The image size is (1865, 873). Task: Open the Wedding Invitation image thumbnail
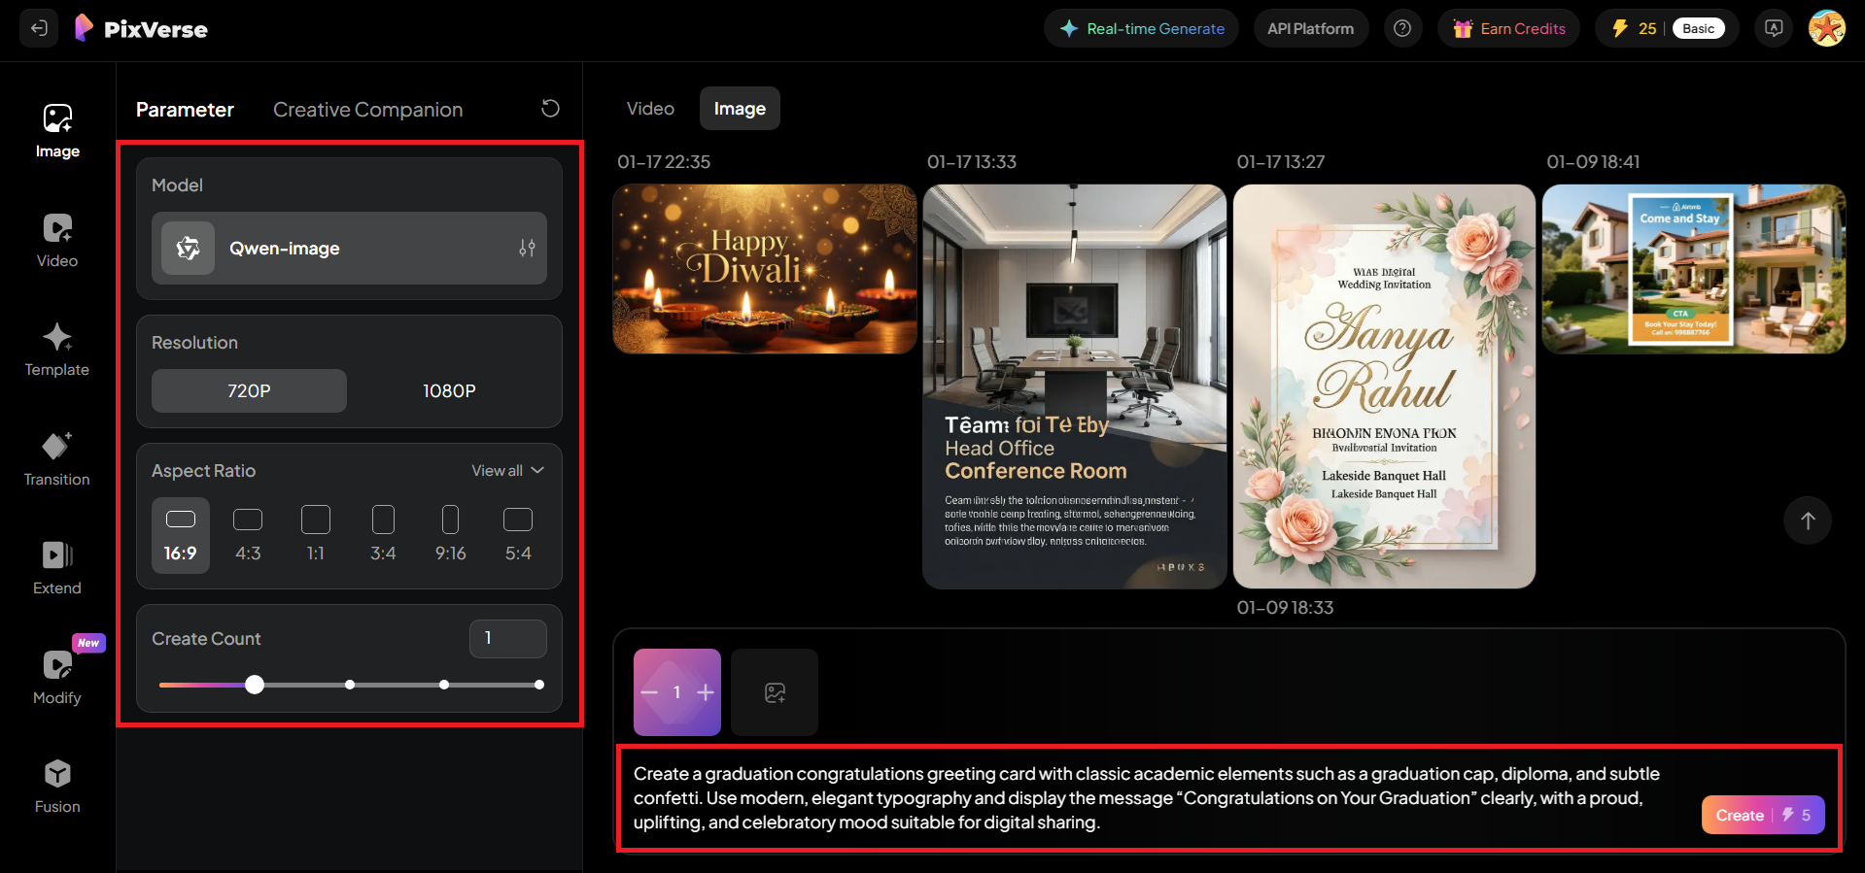click(x=1384, y=386)
